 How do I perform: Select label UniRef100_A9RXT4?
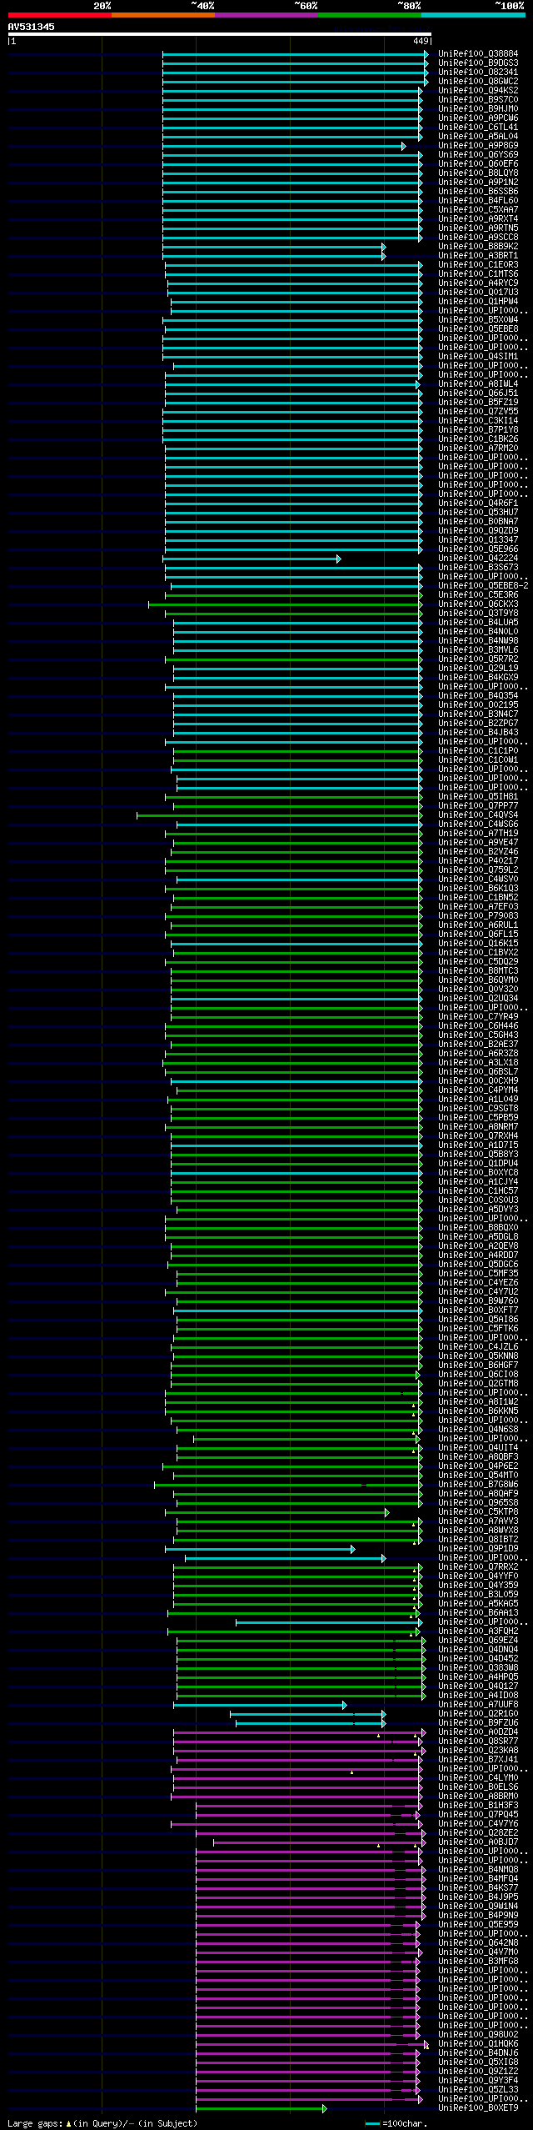(x=478, y=219)
